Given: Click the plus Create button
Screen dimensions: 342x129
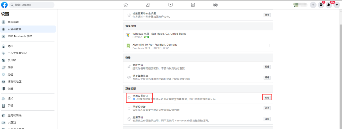Looking at the screenshot, I should click(x=313, y=5).
